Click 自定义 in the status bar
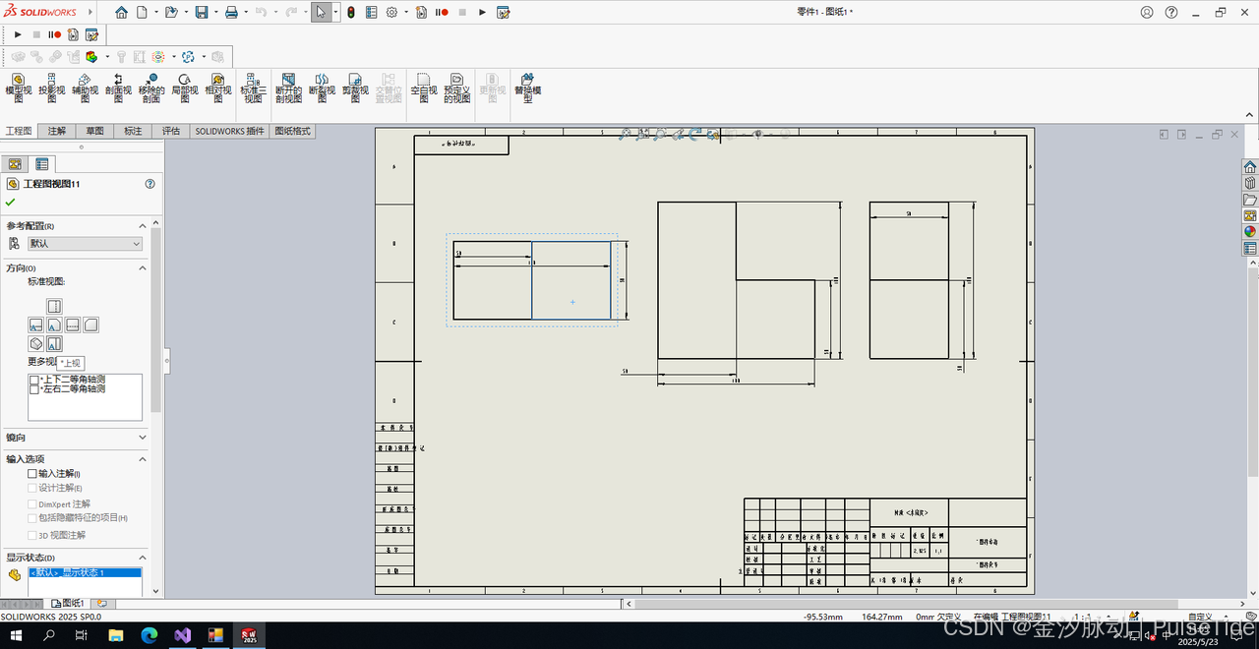1259x649 pixels. 1200,617
